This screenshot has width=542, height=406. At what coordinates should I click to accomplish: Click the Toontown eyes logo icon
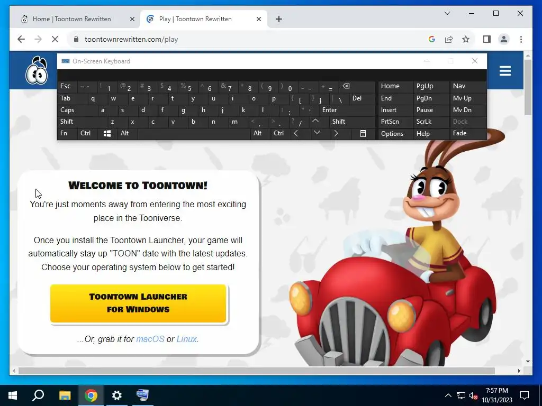click(x=37, y=70)
